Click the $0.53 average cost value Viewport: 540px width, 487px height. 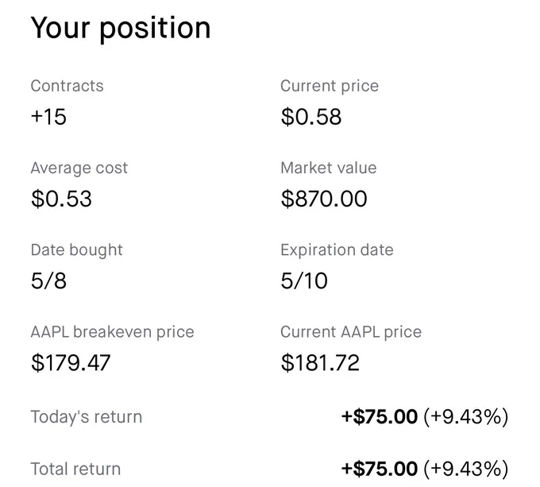[61, 199]
